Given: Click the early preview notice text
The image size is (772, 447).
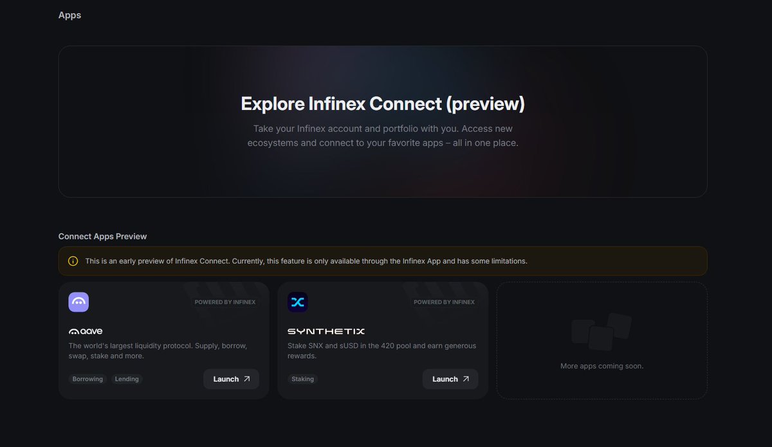Looking at the screenshot, I should tap(306, 261).
